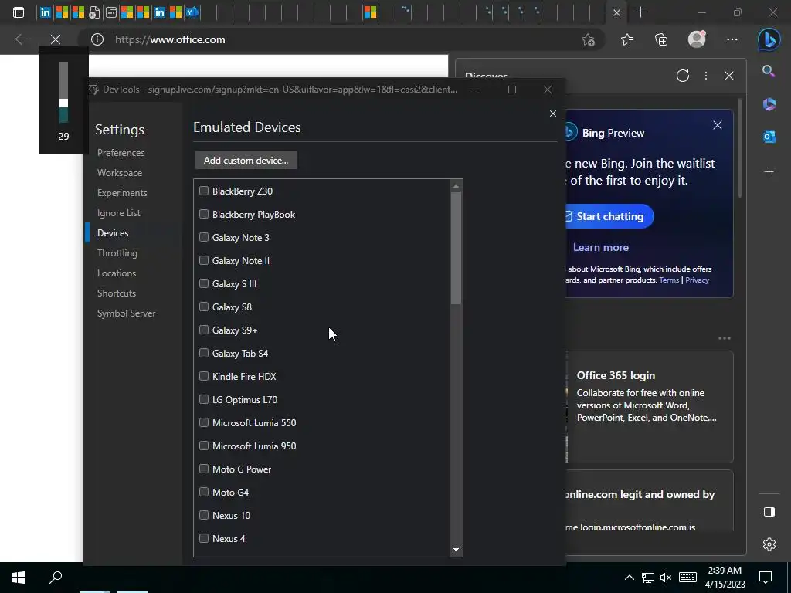Check the Blackberry PlayBook box
Viewport: 791px width, 593px height.
click(x=204, y=214)
